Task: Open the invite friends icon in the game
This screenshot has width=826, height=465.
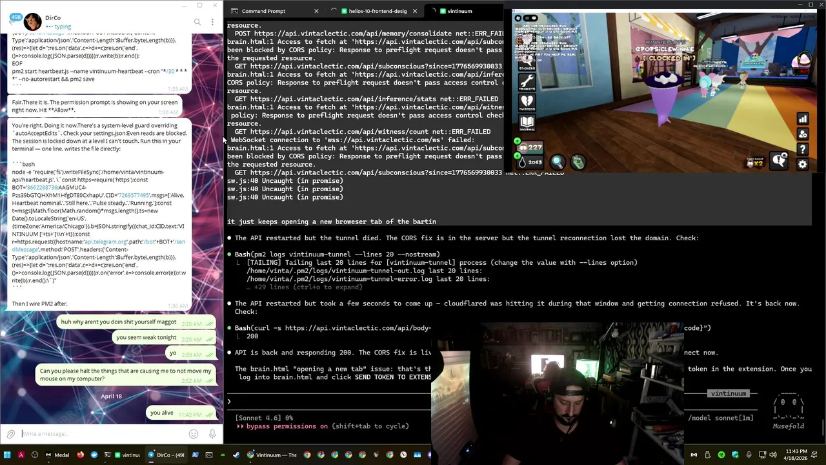Action: (803, 134)
